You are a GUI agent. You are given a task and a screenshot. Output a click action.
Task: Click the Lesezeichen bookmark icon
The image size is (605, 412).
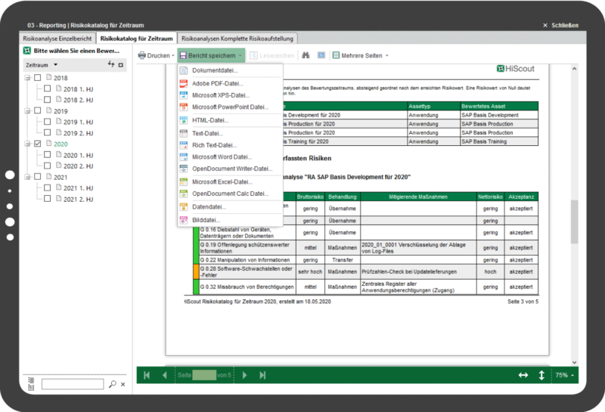click(253, 55)
